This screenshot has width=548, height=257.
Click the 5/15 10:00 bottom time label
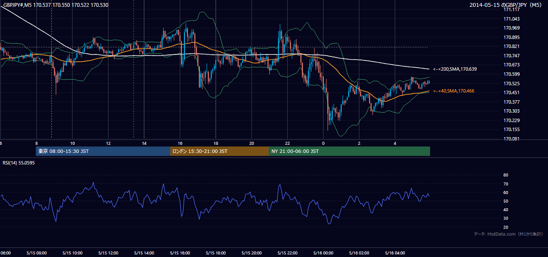pos(72,253)
